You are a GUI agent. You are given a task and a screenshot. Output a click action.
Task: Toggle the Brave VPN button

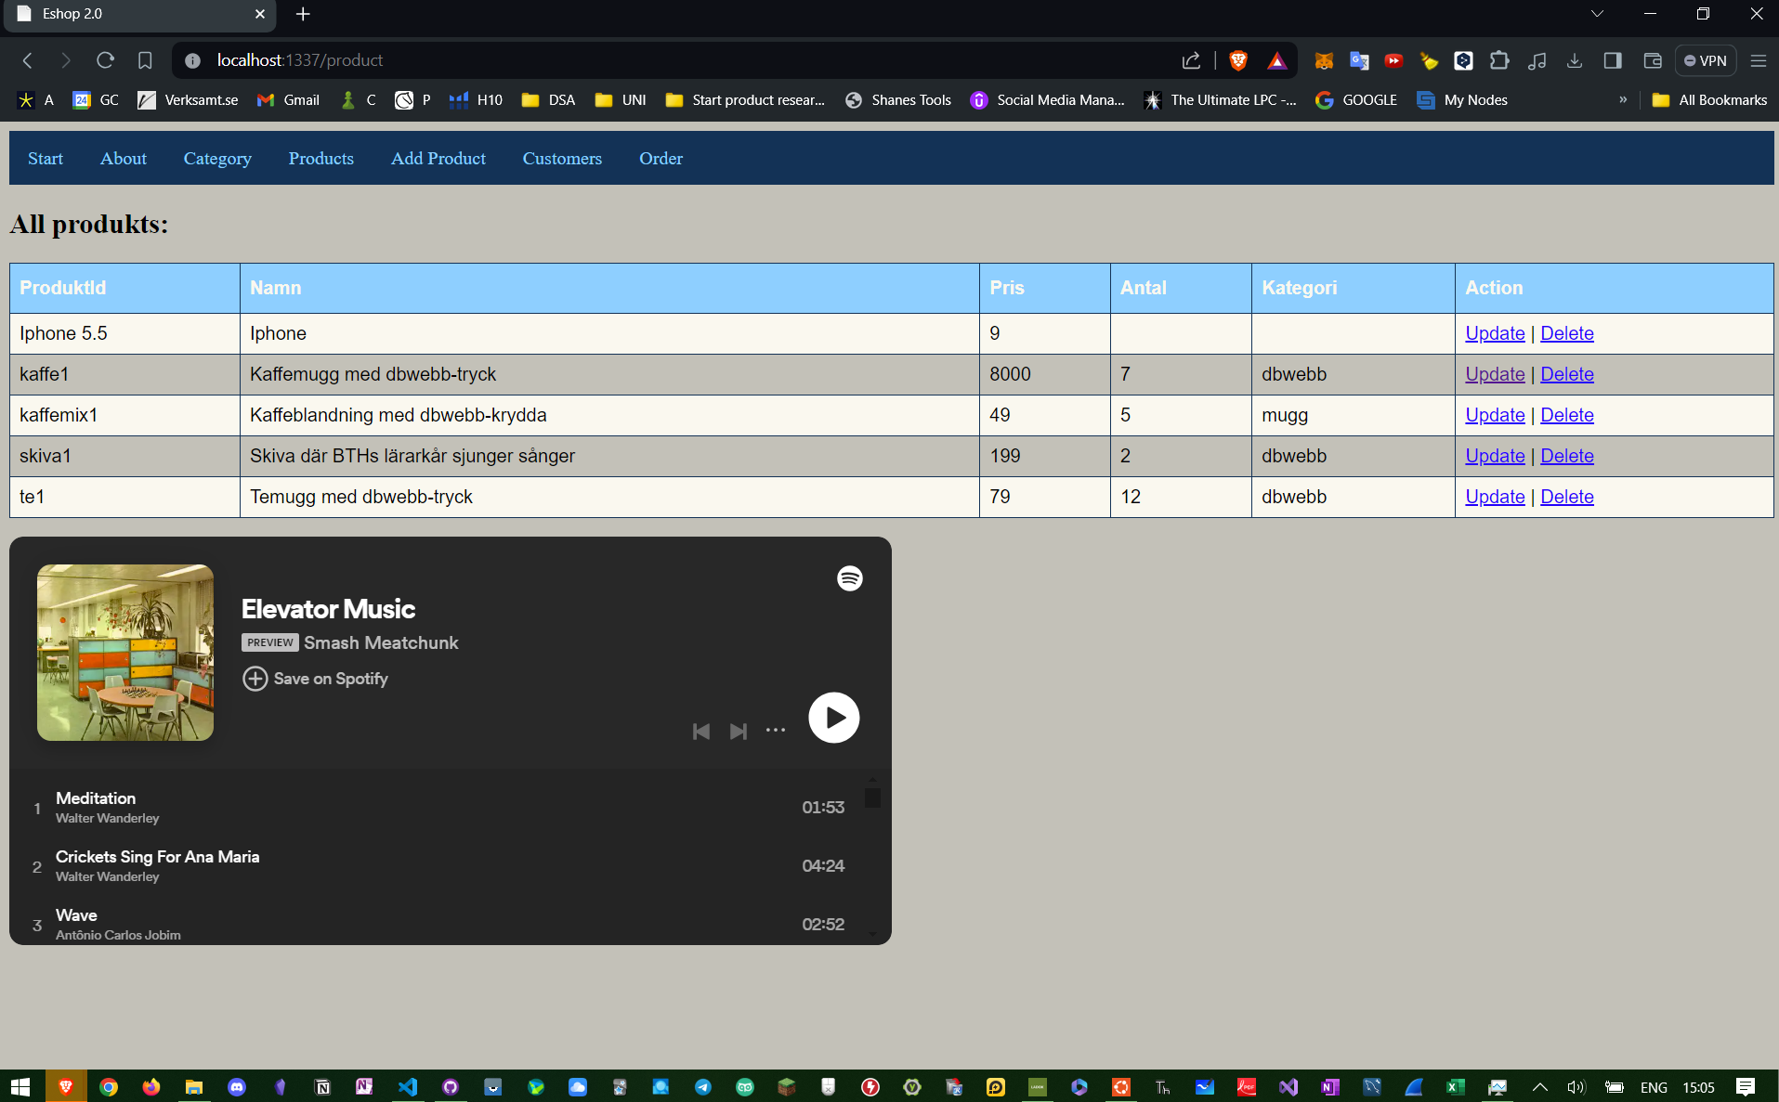[1705, 60]
